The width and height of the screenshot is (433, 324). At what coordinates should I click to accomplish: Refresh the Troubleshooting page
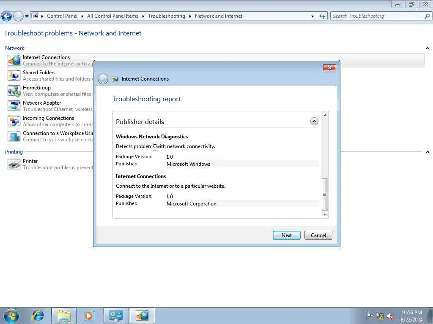(x=322, y=16)
